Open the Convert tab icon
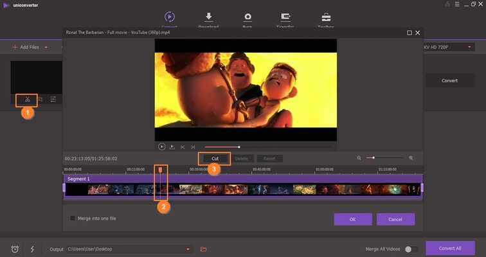Image resolution: width=486 pixels, height=257 pixels. click(x=170, y=17)
